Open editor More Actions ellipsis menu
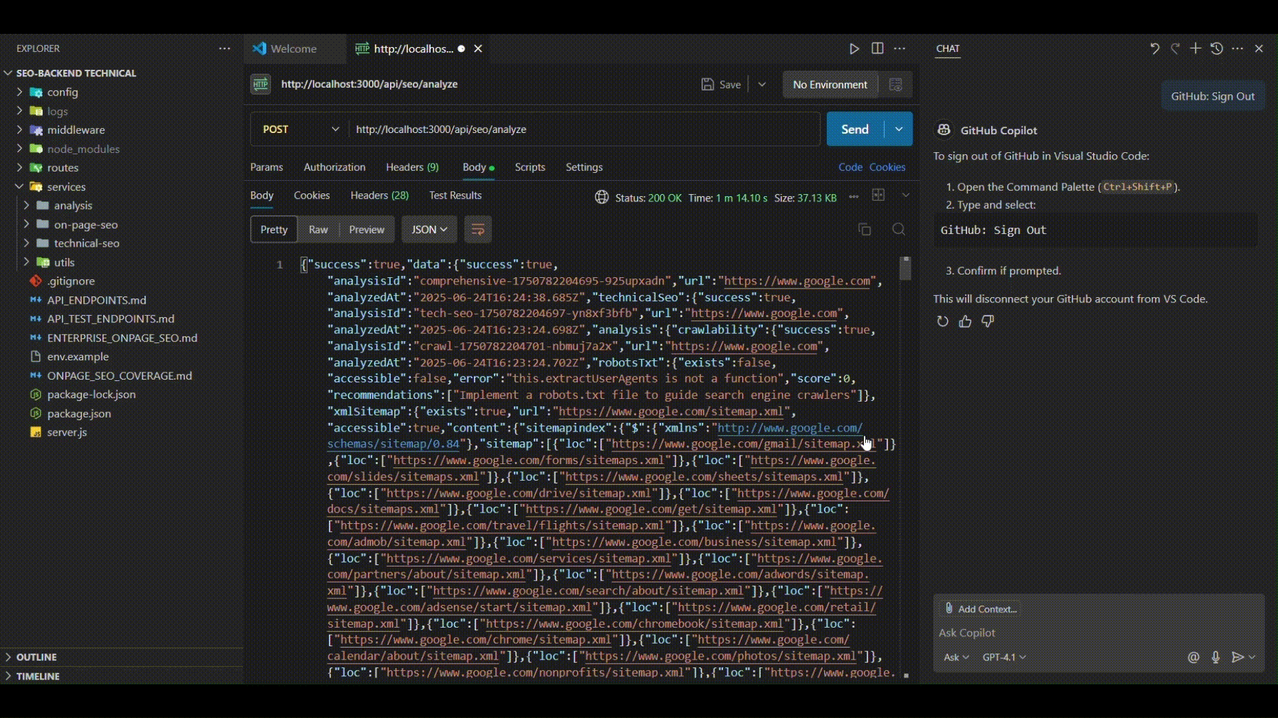This screenshot has width=1278, height=718. [x=900, y=49]
